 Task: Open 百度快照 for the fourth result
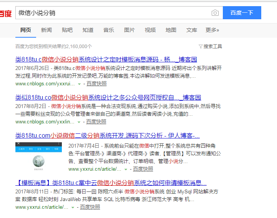tap(90, 207)
